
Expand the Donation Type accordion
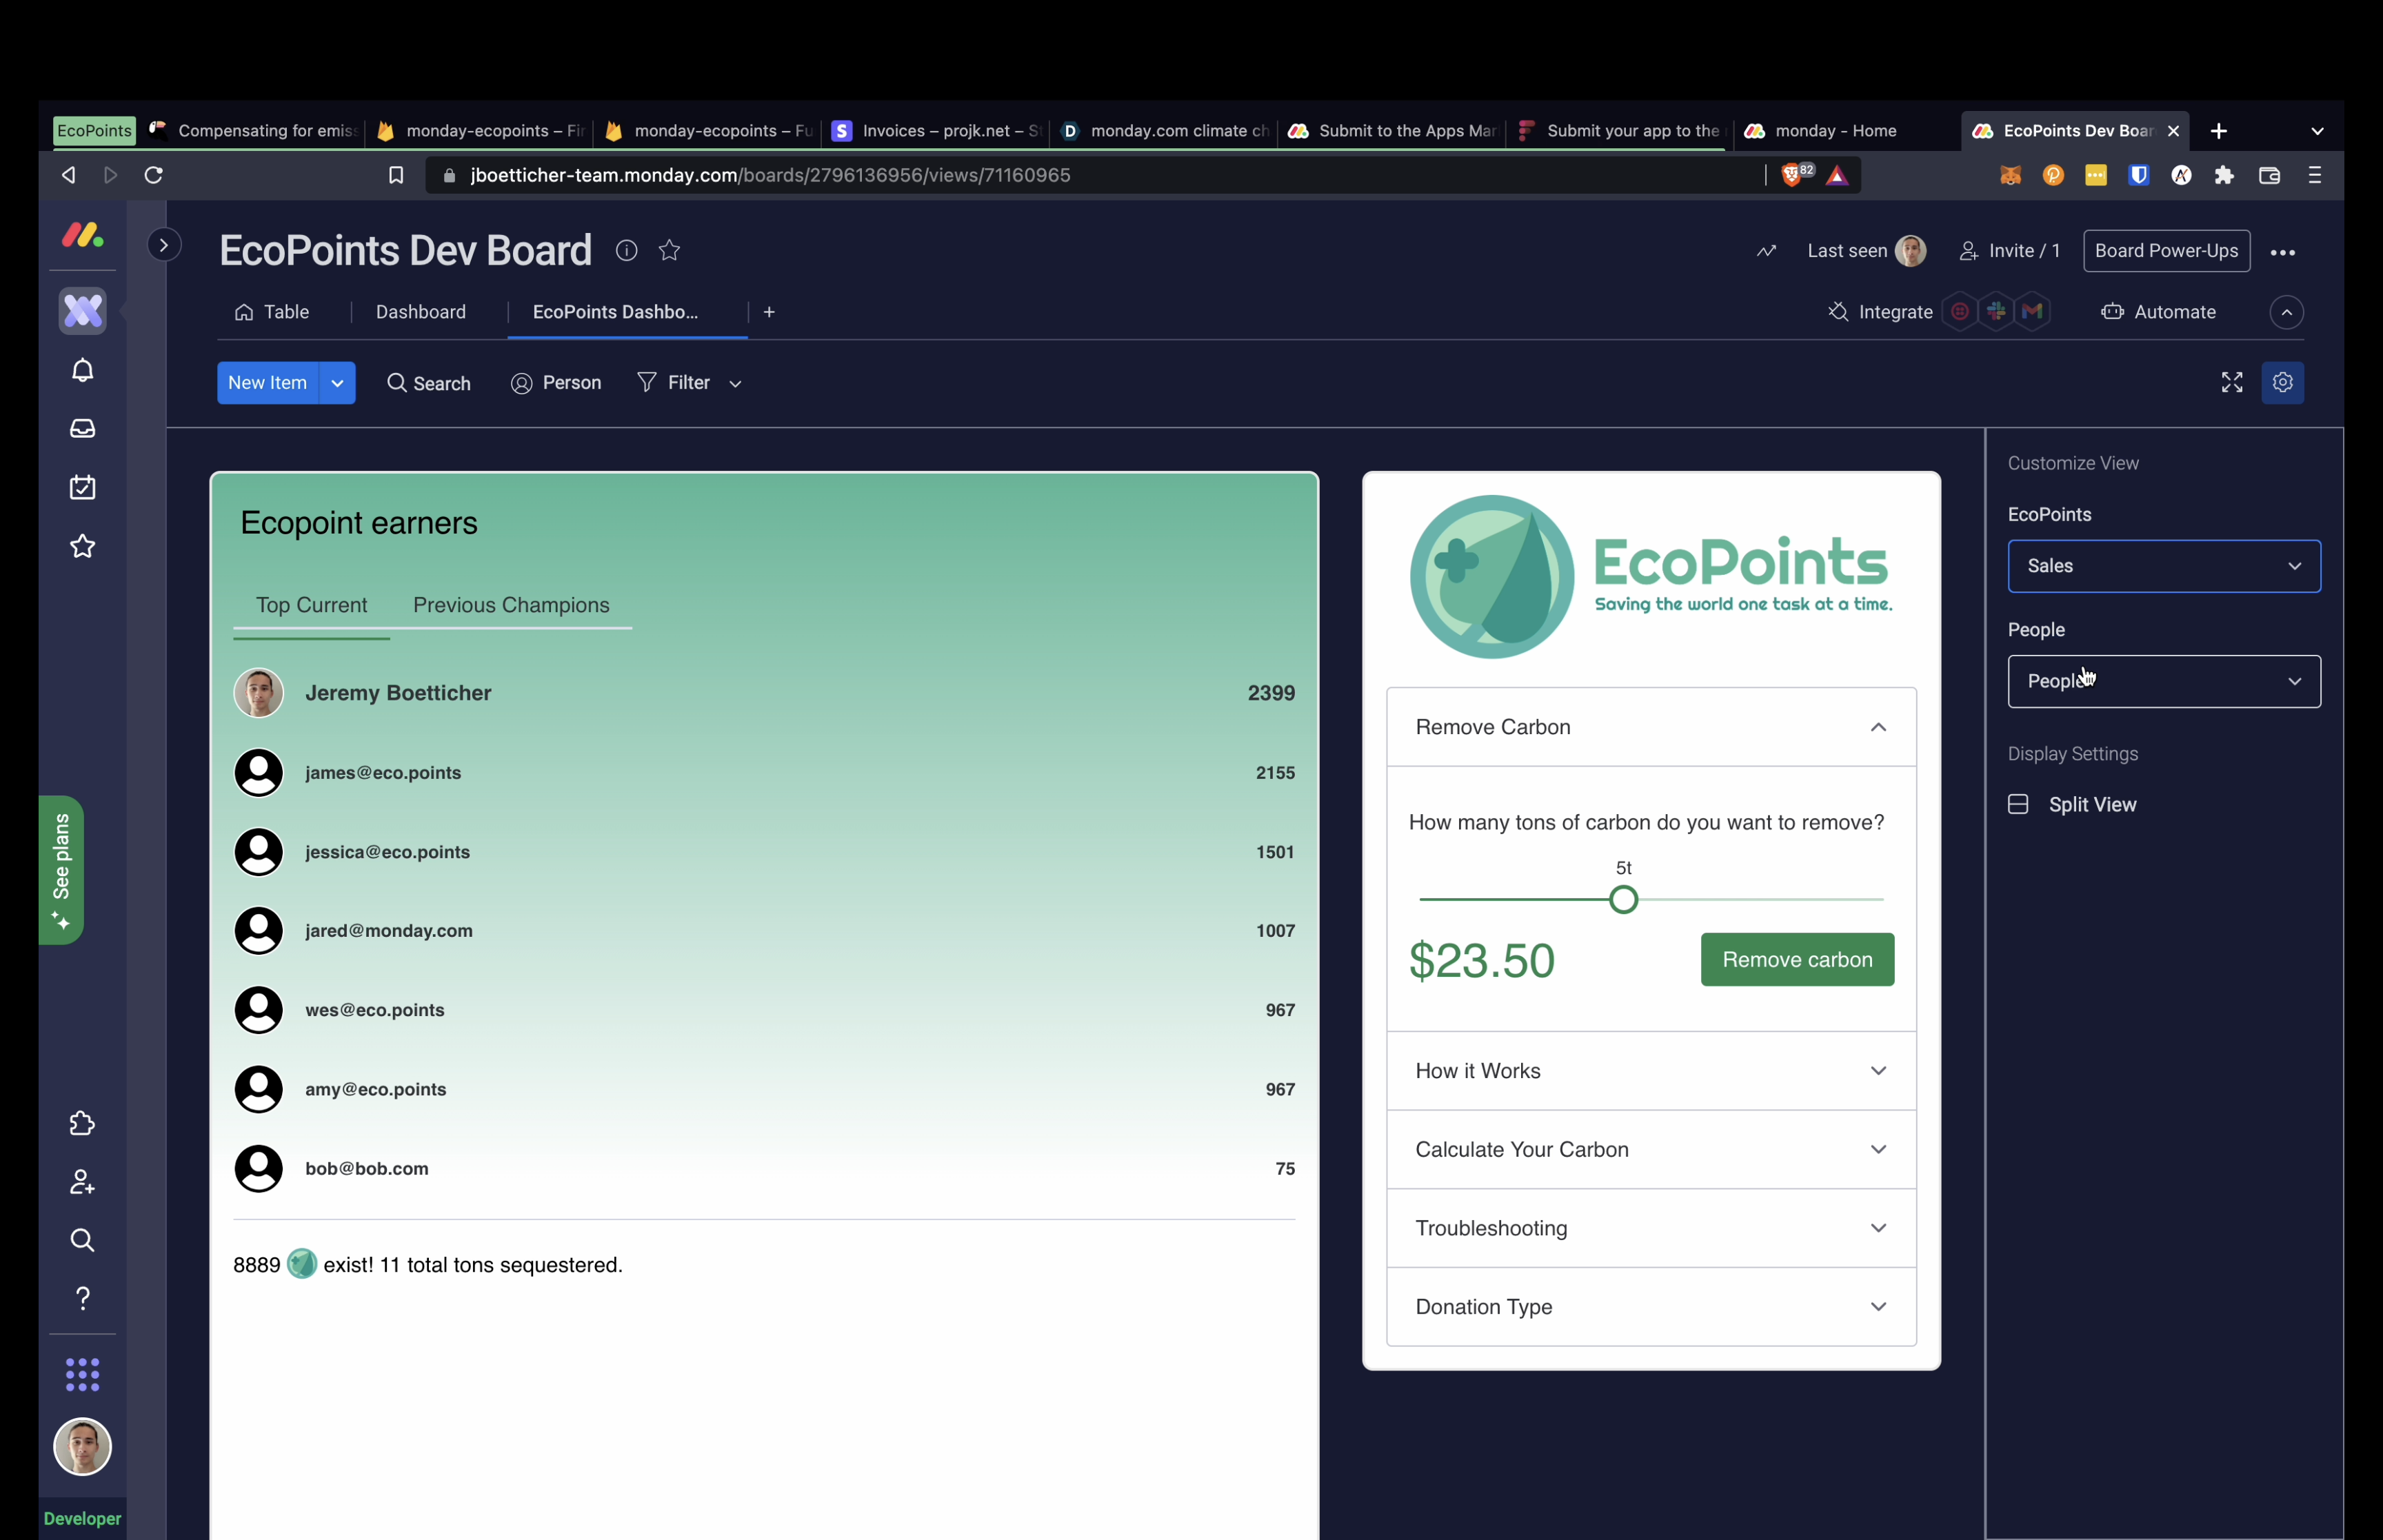pos(1650,1307)
